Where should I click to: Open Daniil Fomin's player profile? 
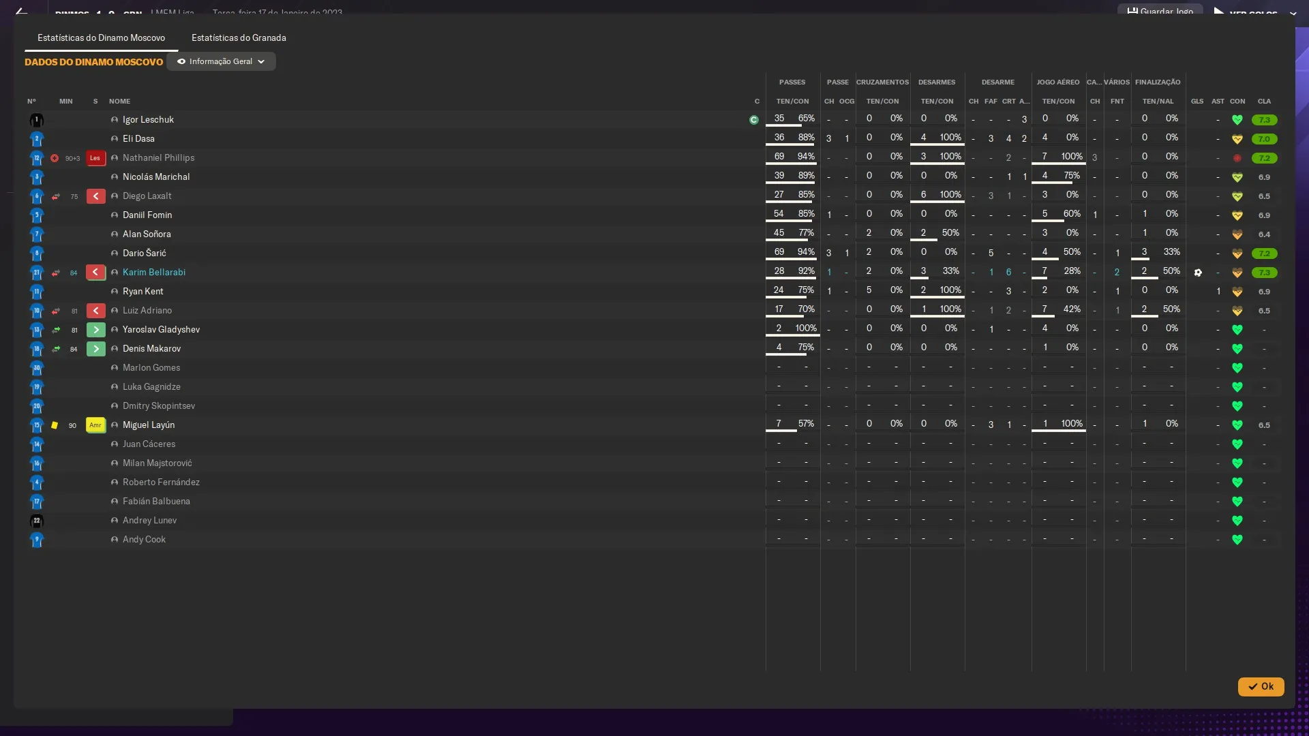[147, 215]
